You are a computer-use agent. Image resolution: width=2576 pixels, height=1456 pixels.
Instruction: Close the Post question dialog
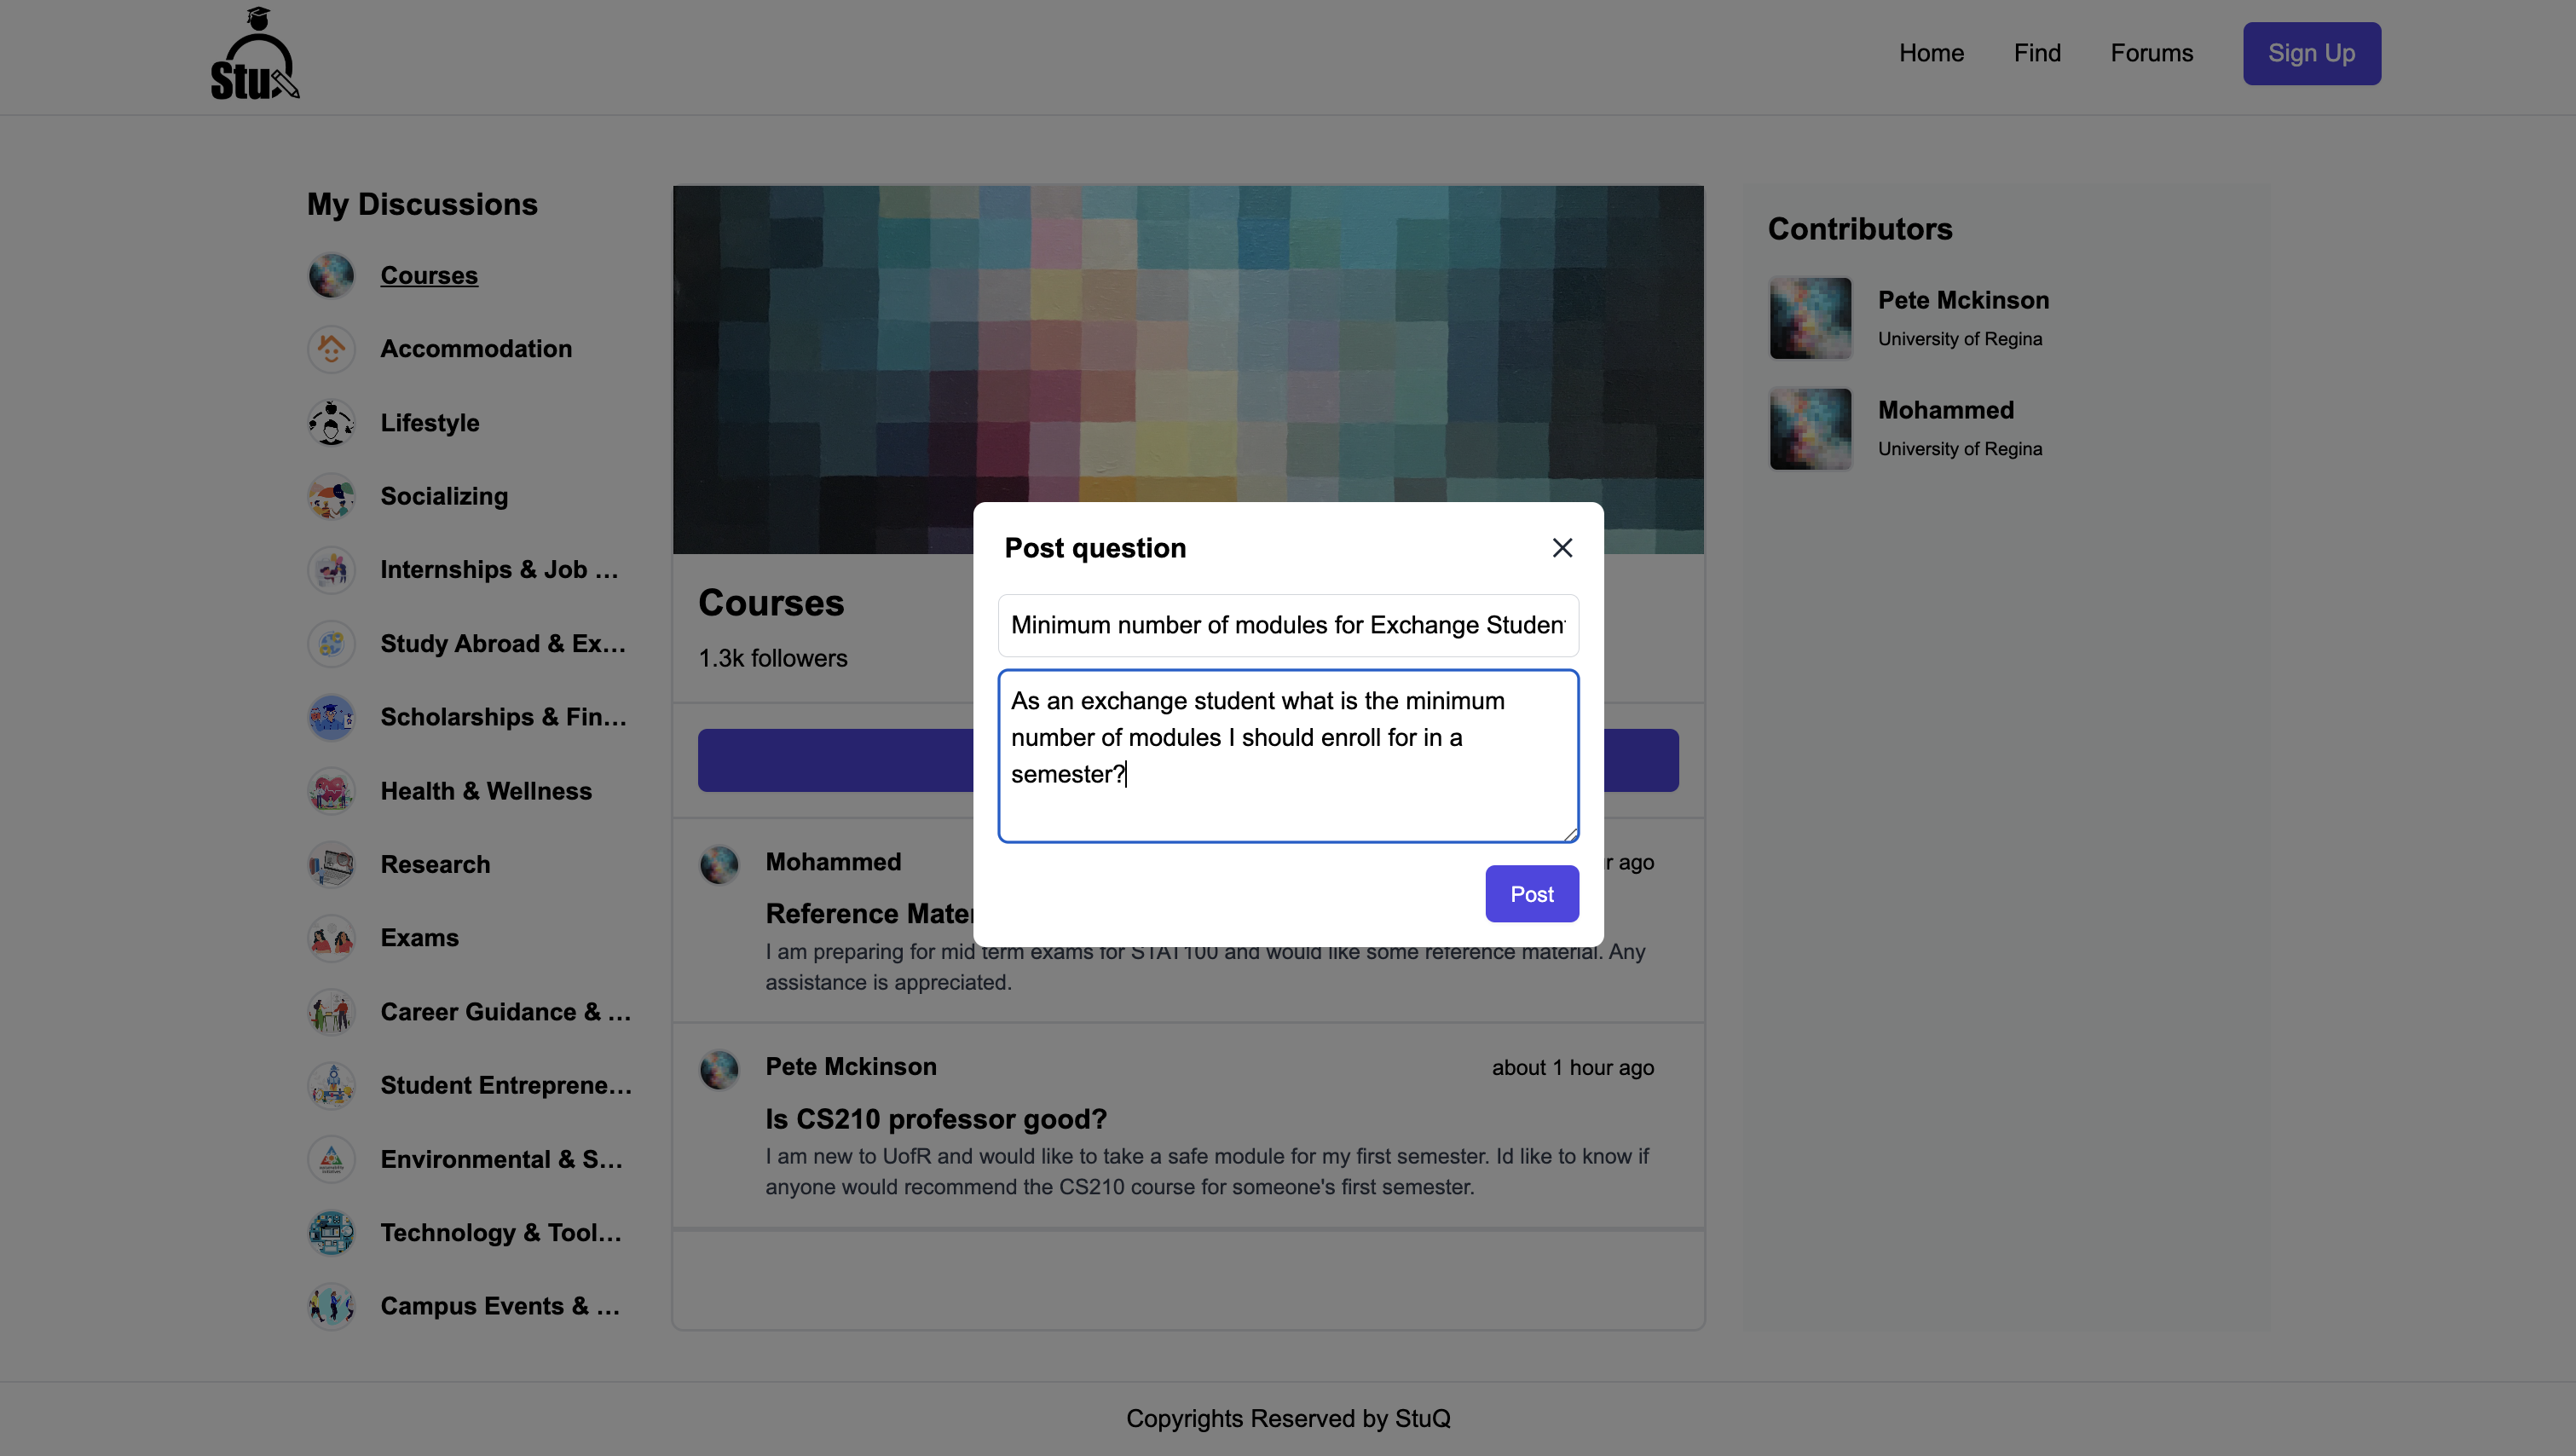tap(1562, 548)
